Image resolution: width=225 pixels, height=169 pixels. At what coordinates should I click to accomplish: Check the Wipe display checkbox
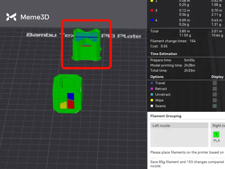click(215, 100)
